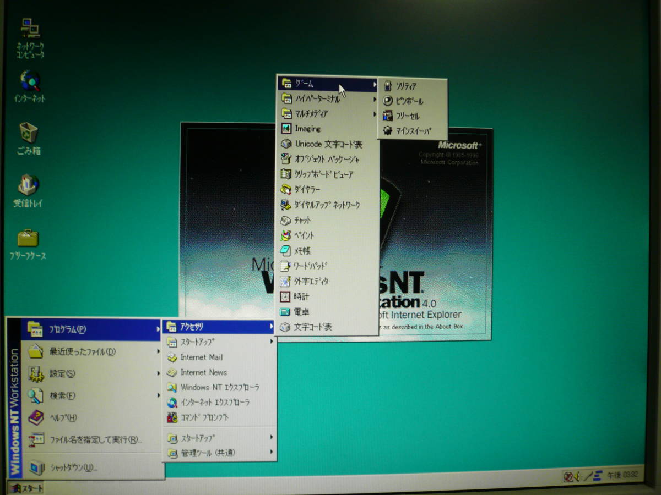Open Internet News from programs menu
This screenshot has width=661, height=495.
point(219,372)
